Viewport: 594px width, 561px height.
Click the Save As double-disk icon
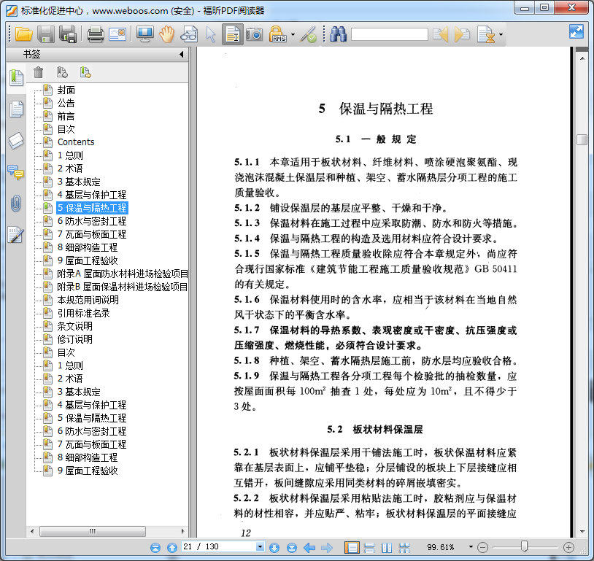pyautogui.click(x=68, y=34)
